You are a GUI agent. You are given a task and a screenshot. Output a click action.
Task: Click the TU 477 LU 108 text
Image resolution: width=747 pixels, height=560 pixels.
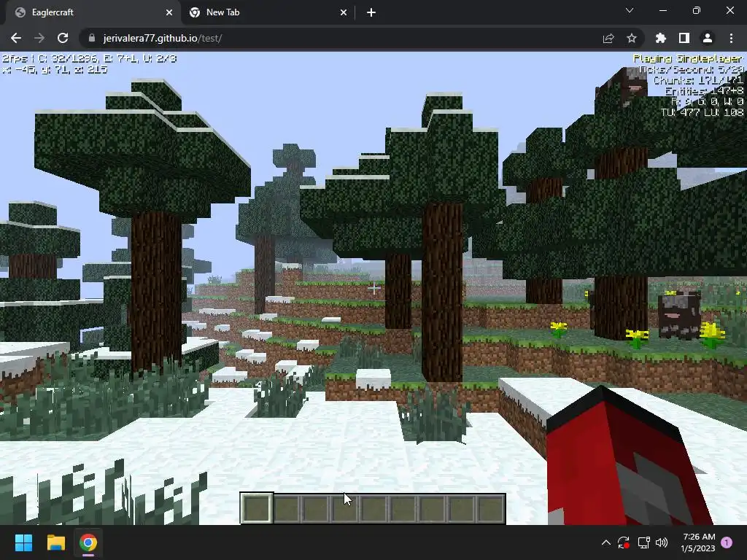pos(703,112)
